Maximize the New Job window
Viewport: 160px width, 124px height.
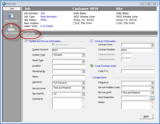(149, 4)
